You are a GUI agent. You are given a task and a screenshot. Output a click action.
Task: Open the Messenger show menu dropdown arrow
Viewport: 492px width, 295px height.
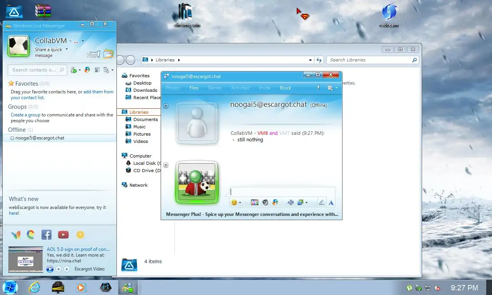[112, 70]
